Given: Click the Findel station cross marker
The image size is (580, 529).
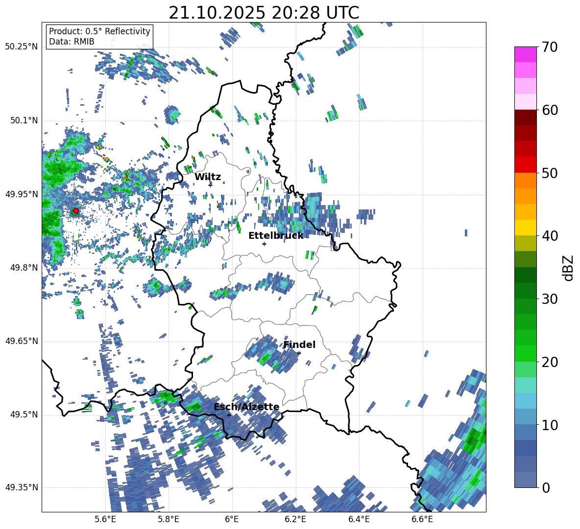Looking at the screenshot, I should 299,353.
